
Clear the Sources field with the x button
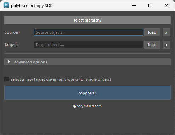tap(166, 32)
